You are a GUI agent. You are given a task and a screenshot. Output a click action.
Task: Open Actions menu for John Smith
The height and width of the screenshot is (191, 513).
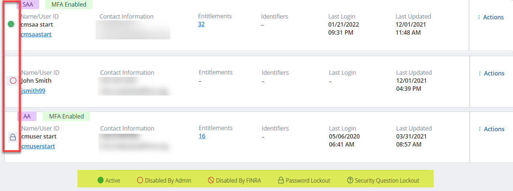(491, 73)
